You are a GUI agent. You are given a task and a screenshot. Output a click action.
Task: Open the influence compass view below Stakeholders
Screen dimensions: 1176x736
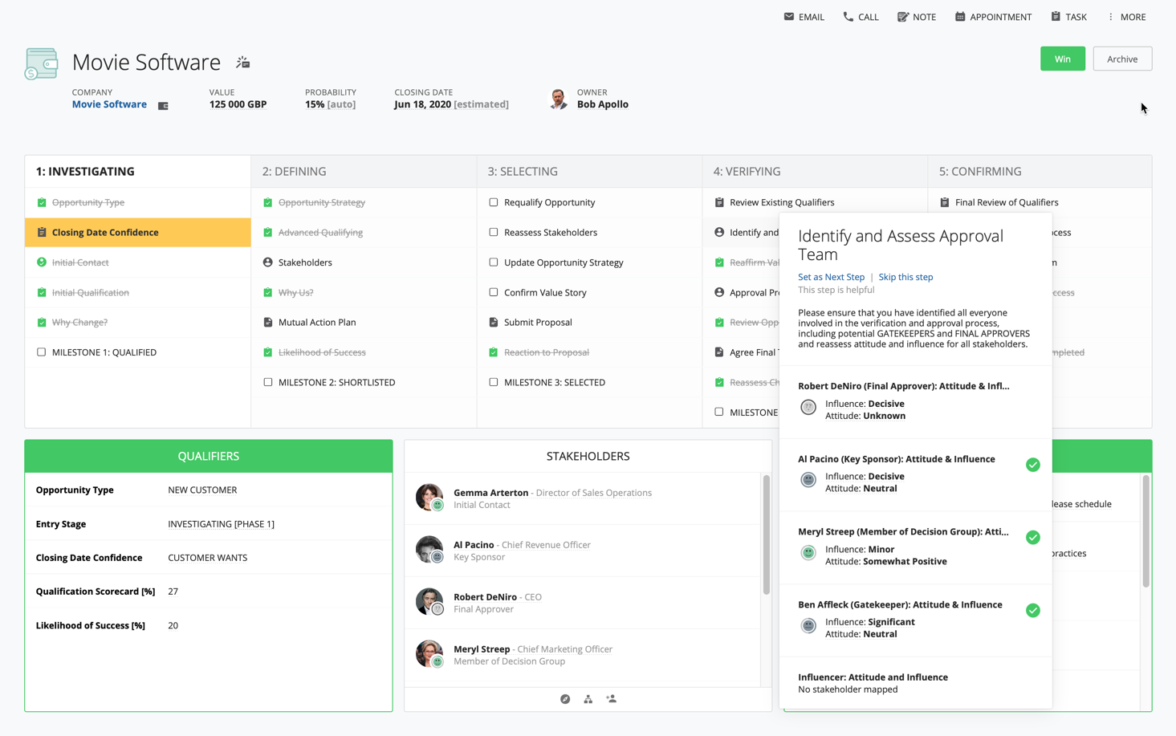565,698
